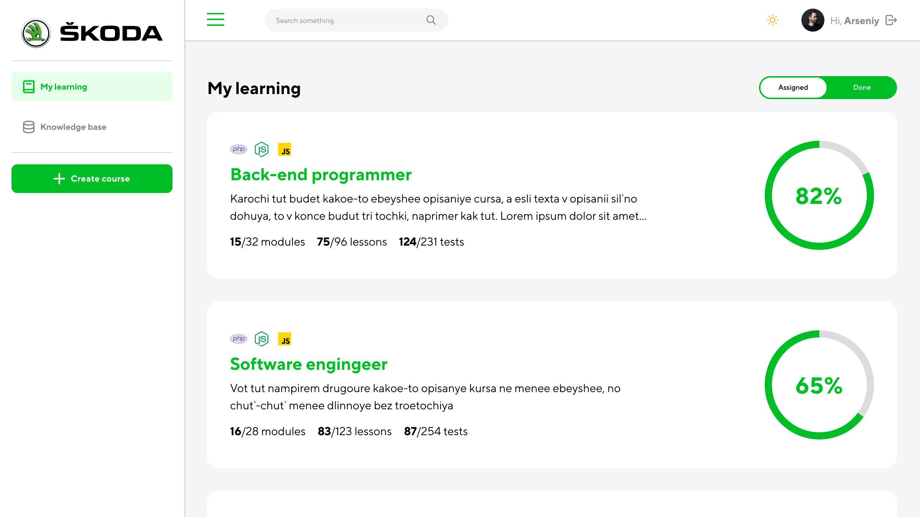Screen dimensions: 920x517
Task: Switch to the Assigned courses view
Action: (793, 88)
